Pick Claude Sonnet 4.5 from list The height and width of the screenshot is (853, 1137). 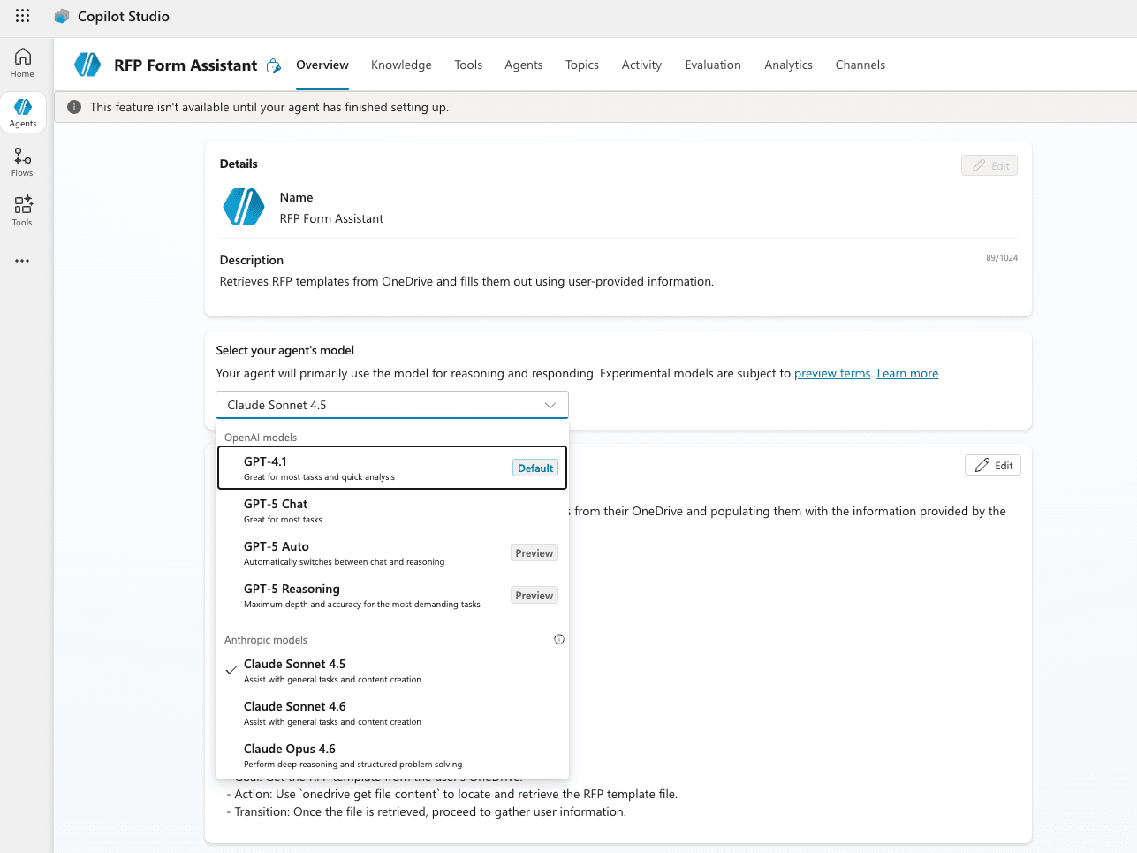click(392, 670)
